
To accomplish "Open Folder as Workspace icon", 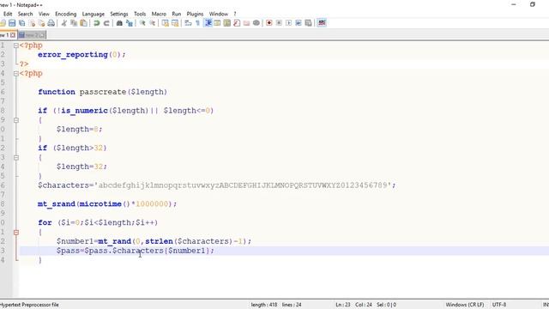I will pyautogui.click(x=246, y=23).
